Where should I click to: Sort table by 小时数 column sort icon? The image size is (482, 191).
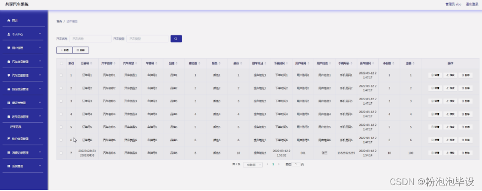(393, 64)
